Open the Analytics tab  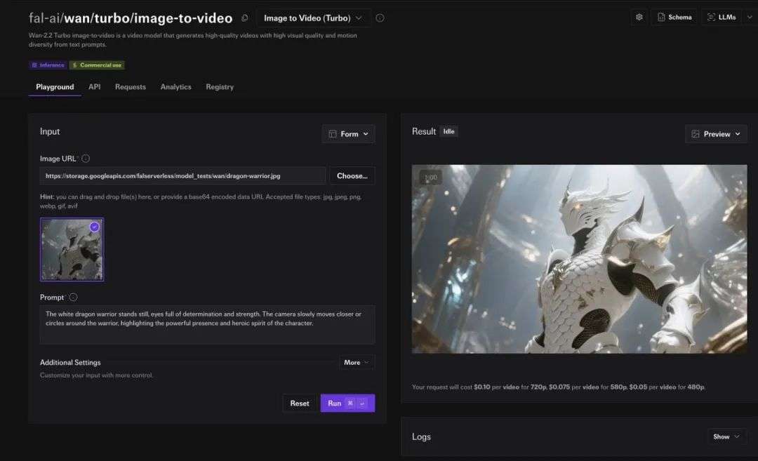click(x=176, y=87)
